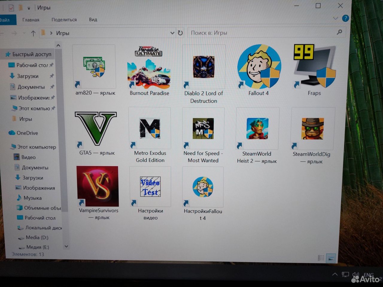
Task: Click the Игры address bar path
Action: (63, 33)
